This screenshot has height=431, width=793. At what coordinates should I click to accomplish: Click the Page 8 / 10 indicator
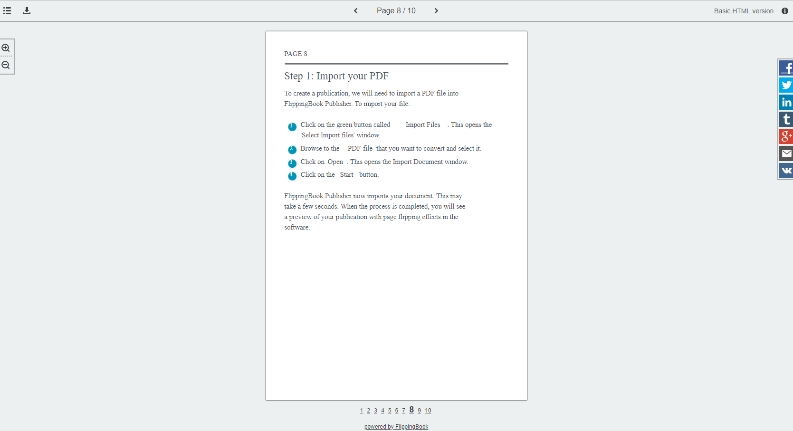[x=396, y=10]
